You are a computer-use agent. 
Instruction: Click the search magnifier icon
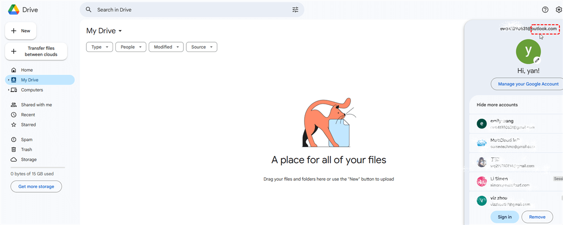point(88,9)
